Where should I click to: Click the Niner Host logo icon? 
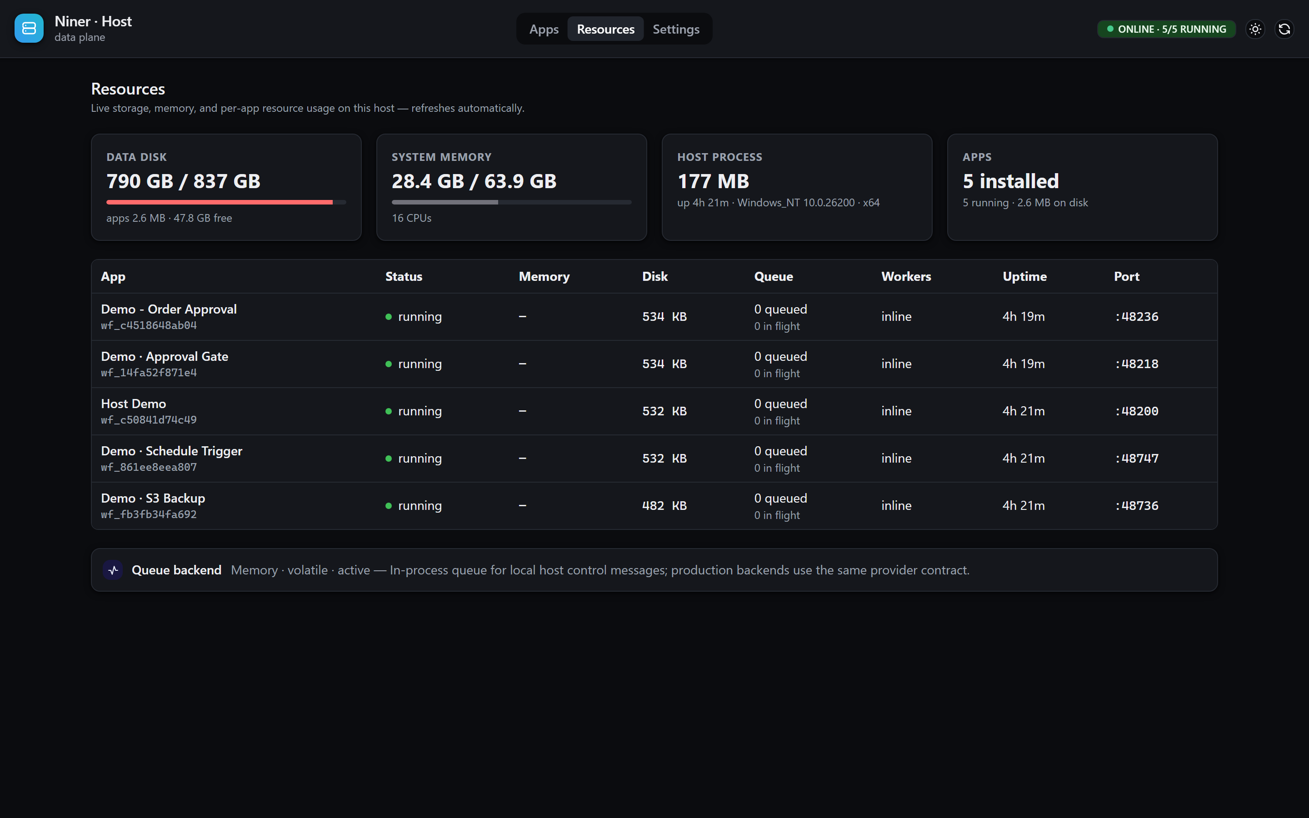[29, 28]
